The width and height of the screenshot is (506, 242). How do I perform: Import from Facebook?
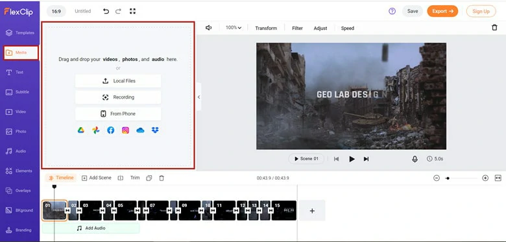[111, 130]
